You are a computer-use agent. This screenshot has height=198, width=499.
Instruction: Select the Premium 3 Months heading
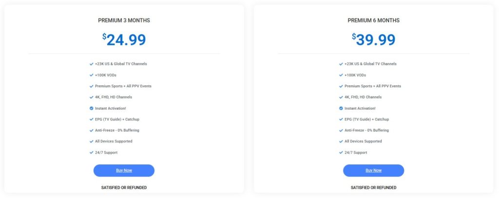tap(124, 20)
